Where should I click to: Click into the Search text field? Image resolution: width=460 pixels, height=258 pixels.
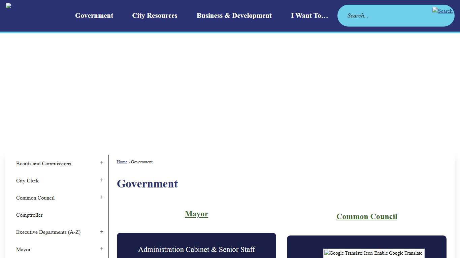click(384, 16)
